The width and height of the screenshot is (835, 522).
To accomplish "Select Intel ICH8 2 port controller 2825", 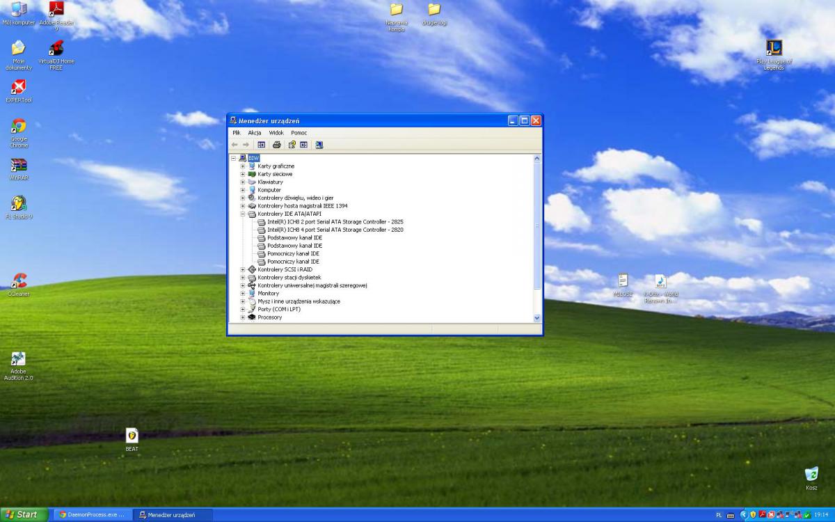I will (x=335, y=221).
